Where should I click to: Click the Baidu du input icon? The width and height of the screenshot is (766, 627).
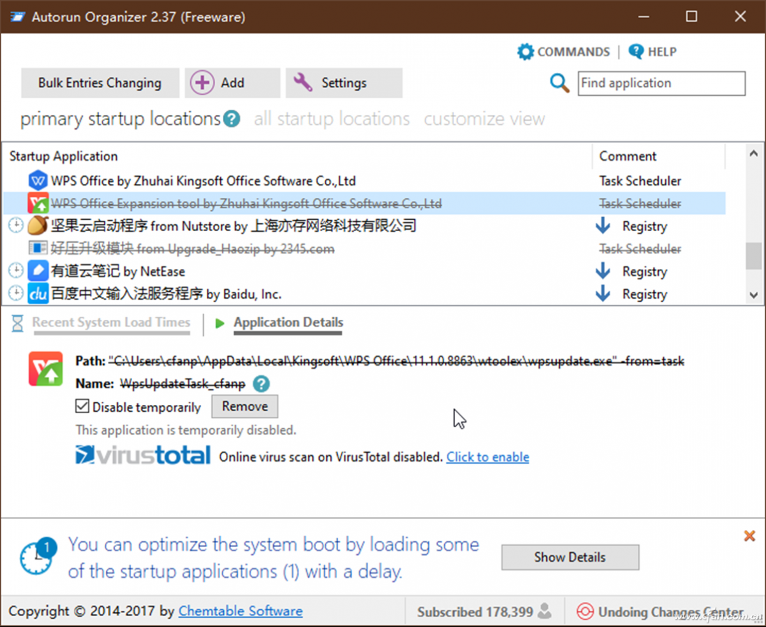[38, 294]
